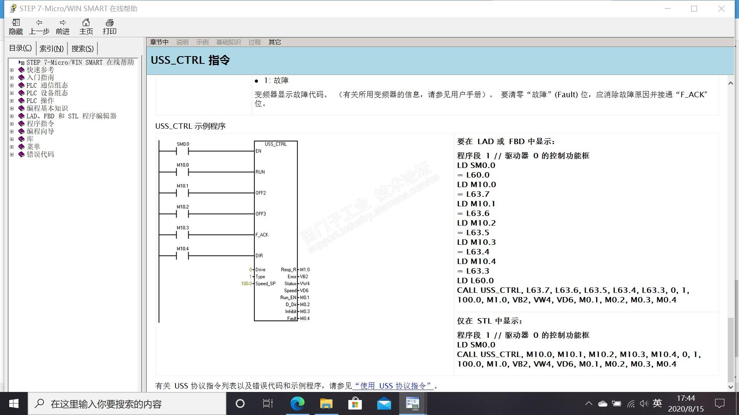Switch to the 索引(N) tab
The image size is (739, 415).
[x=52, y=48]
